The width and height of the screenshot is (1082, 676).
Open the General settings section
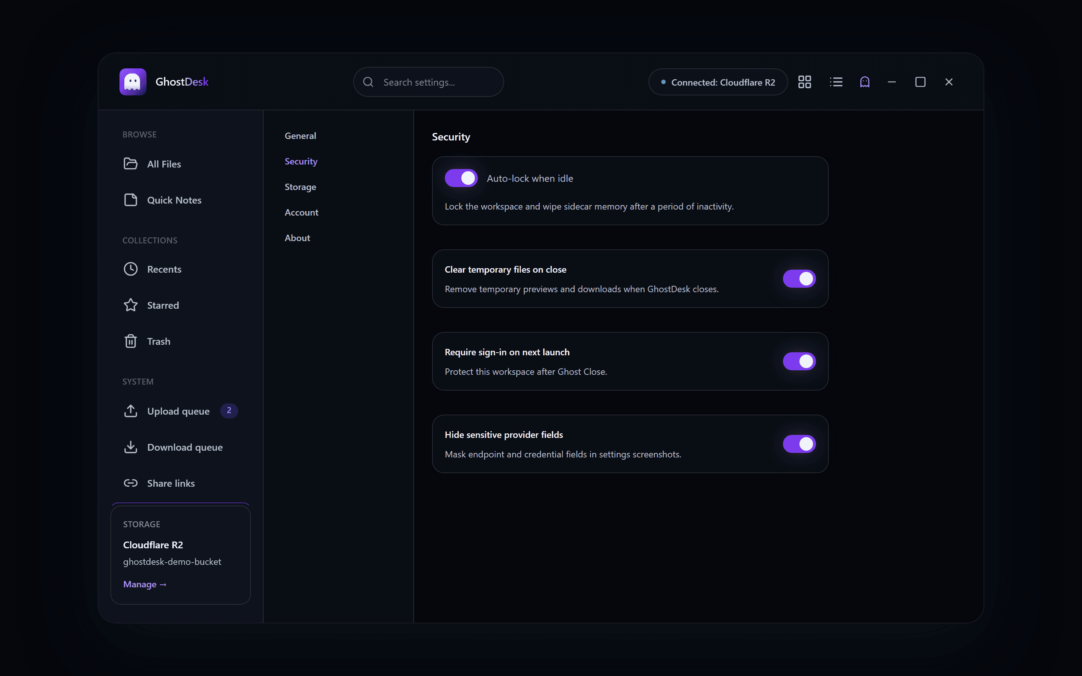pos(301,136)
